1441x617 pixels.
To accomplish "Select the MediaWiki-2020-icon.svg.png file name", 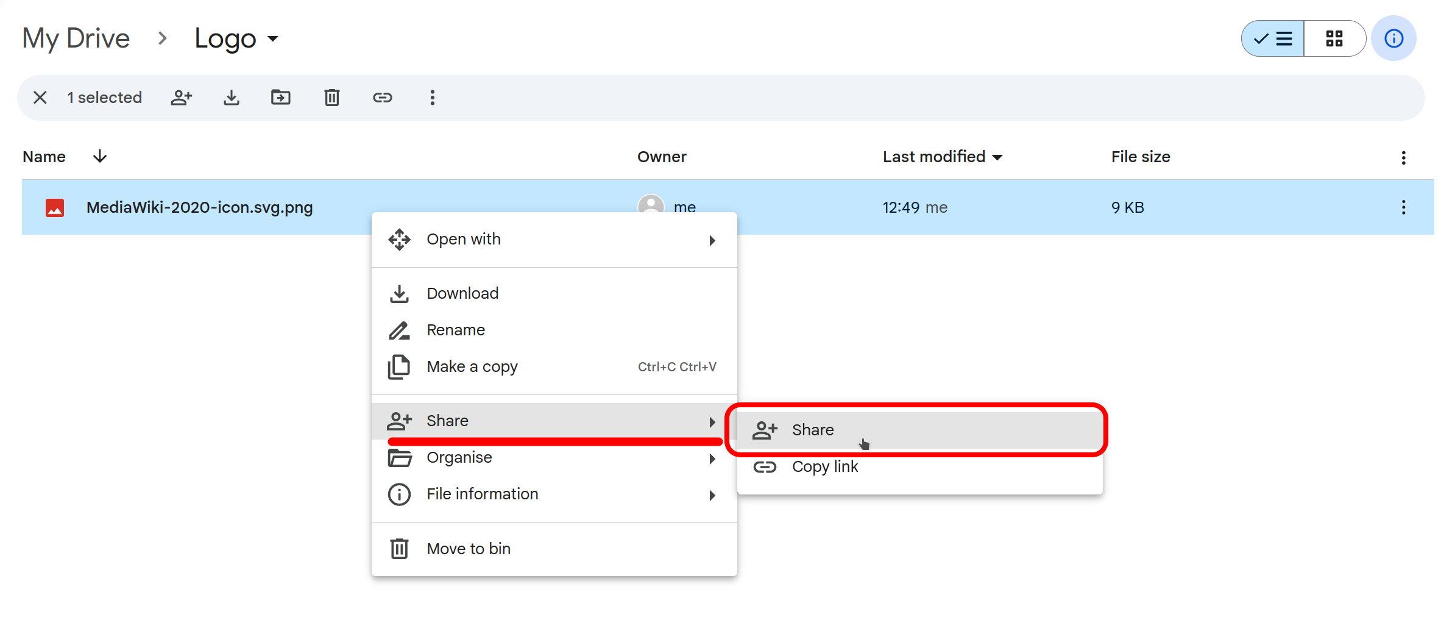I will click(x=199, y=208).
